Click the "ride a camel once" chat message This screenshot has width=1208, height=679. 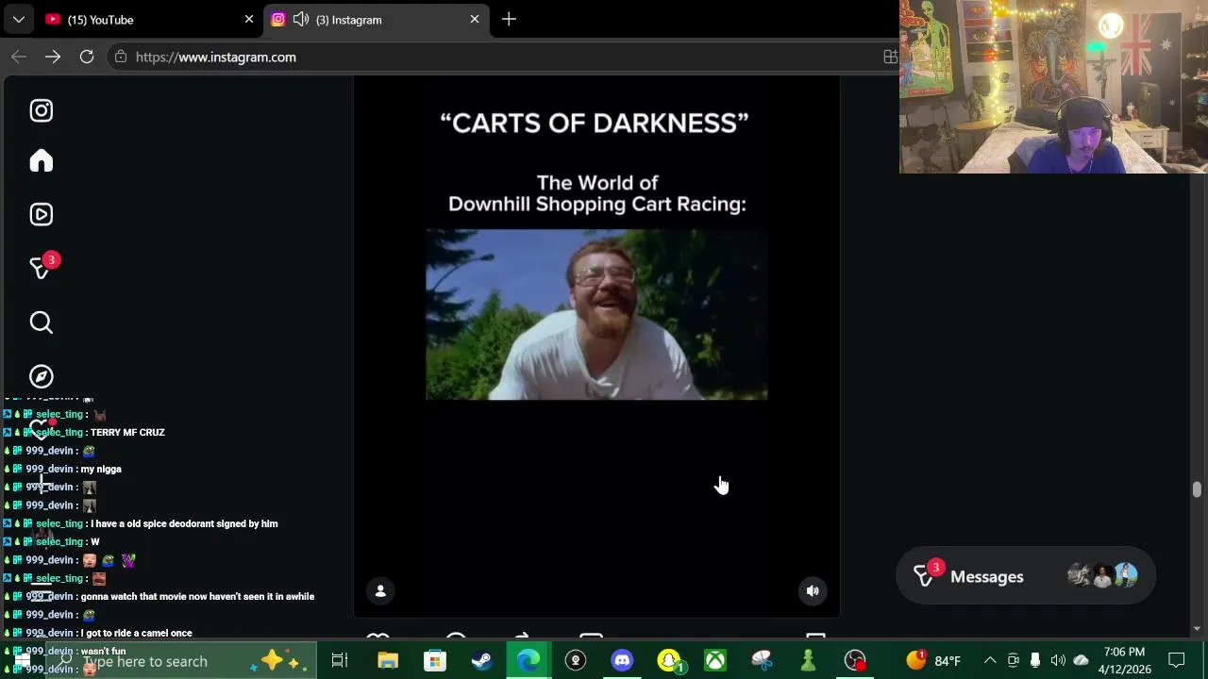tap(137, 633)
